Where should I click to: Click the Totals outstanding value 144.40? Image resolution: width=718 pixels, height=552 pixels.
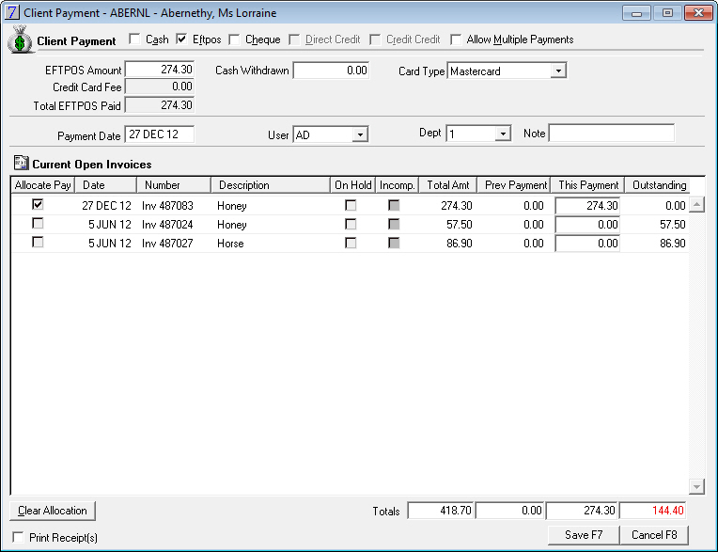(x=653, y=511)
